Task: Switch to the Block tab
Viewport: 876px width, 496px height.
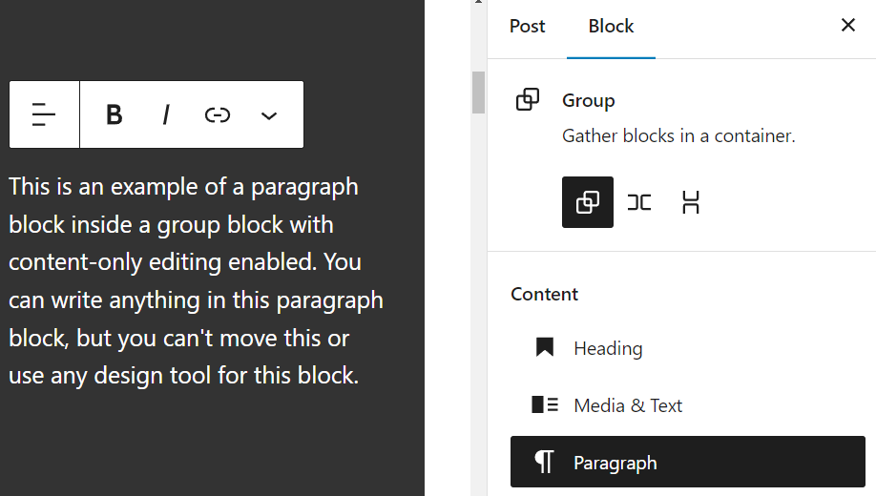Action: (x=611, y=27)
